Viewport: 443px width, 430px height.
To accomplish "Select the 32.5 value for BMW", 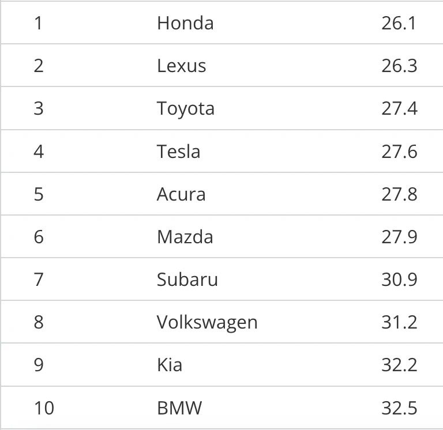I will tap(399, 408).
